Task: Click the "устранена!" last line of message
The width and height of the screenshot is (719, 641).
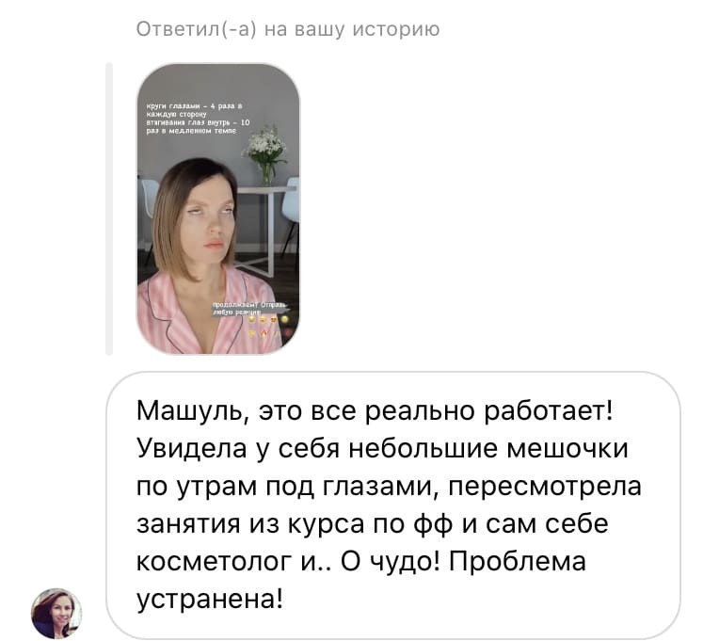Action: click(x=210, y=600)
